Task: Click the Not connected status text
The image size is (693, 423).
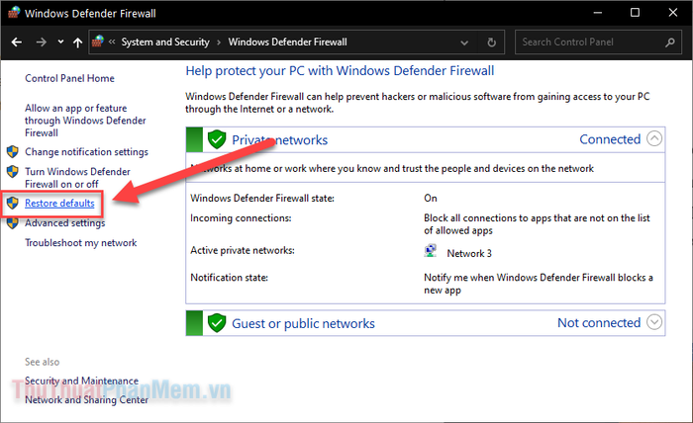Action: [x=599, y=323]
